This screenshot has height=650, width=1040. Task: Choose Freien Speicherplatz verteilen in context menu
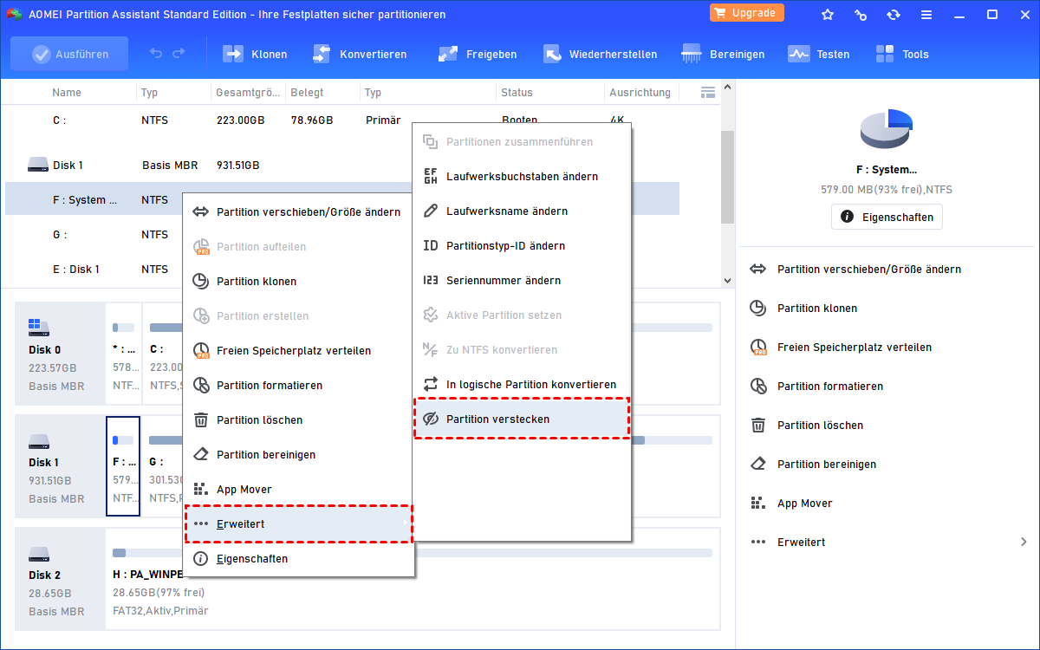click(x=298, y=350)
